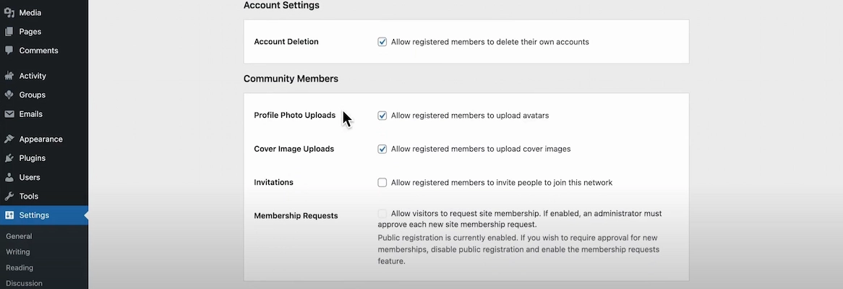This screenshot has width=843, height=289.
Task: Click the Media icon in sidebar
Action: pos(9,12)
